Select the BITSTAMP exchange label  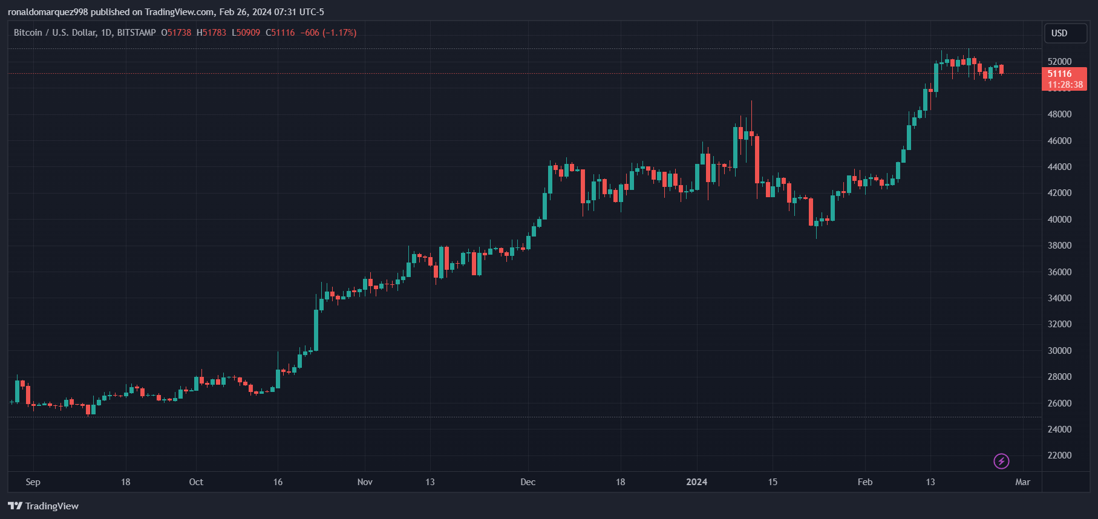[x=136, y=32]
